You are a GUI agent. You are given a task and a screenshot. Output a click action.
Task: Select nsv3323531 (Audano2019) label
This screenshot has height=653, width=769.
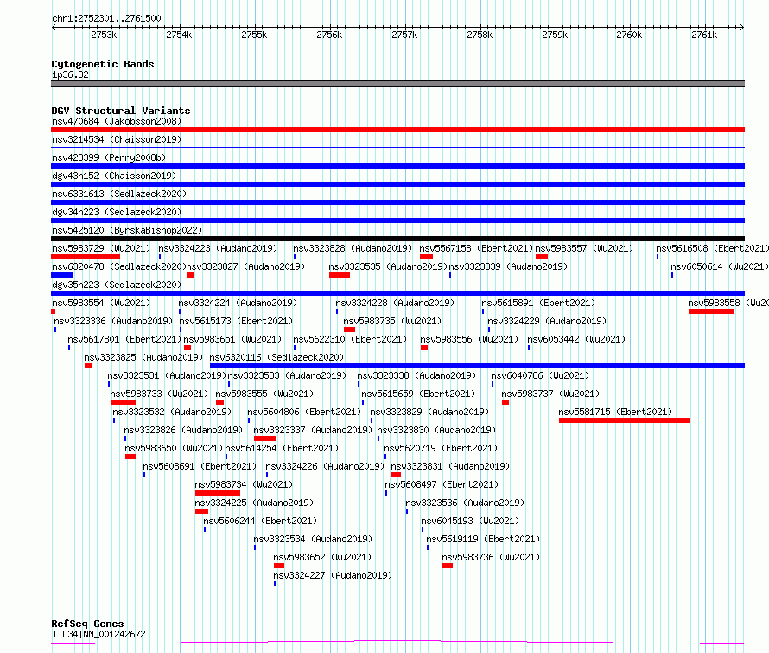click(167, 375)
